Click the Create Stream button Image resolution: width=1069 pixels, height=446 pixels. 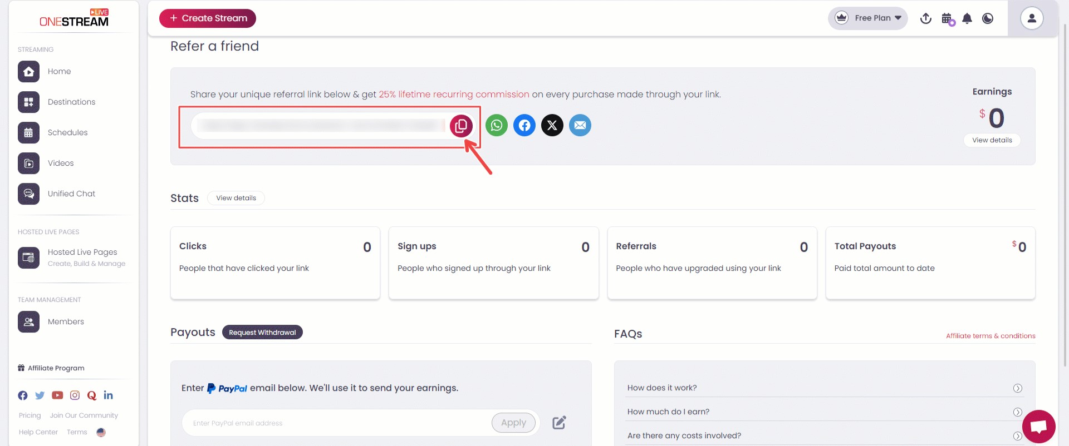coord(208,18)
